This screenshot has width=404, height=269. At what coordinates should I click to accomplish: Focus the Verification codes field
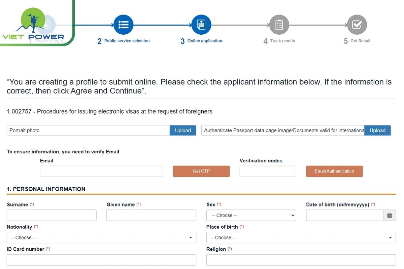(x=268, y=171)
